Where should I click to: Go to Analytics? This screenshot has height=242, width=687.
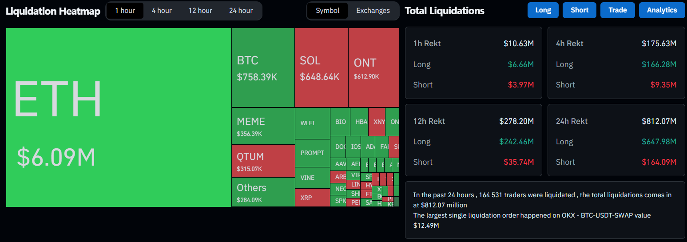[662, 10]
